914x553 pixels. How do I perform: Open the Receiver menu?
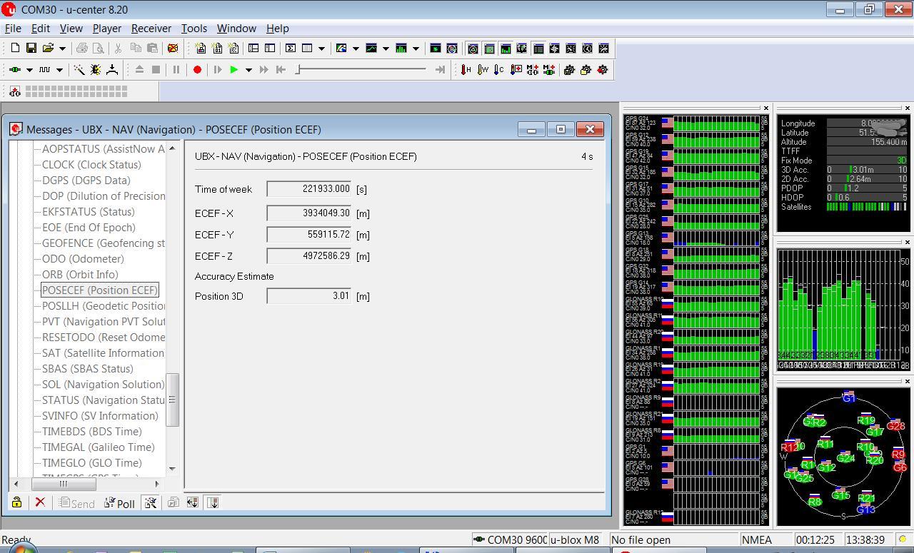[151, 29]
